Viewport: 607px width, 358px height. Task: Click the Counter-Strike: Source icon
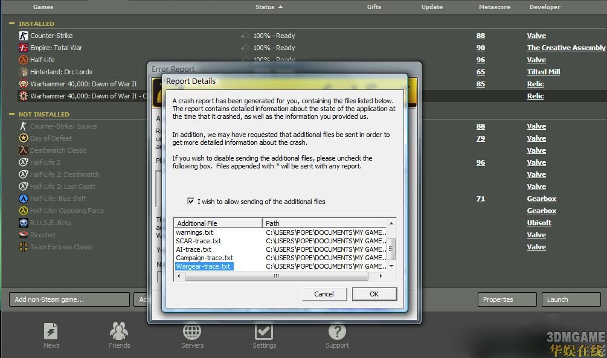point(24,126)
